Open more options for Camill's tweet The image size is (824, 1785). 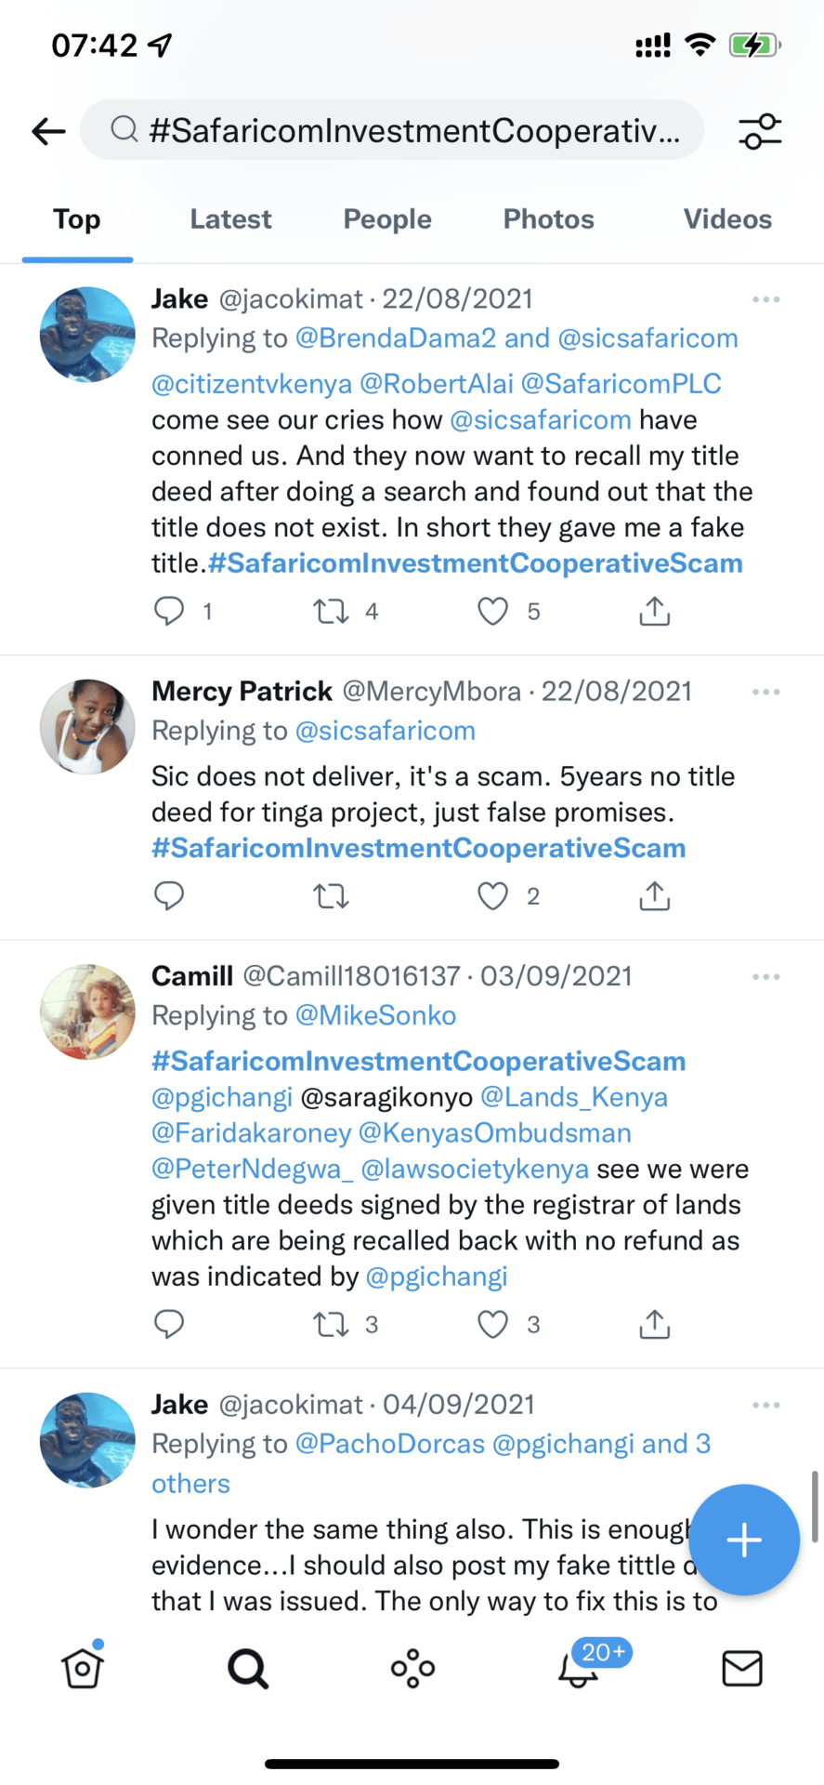pos(765,977)
